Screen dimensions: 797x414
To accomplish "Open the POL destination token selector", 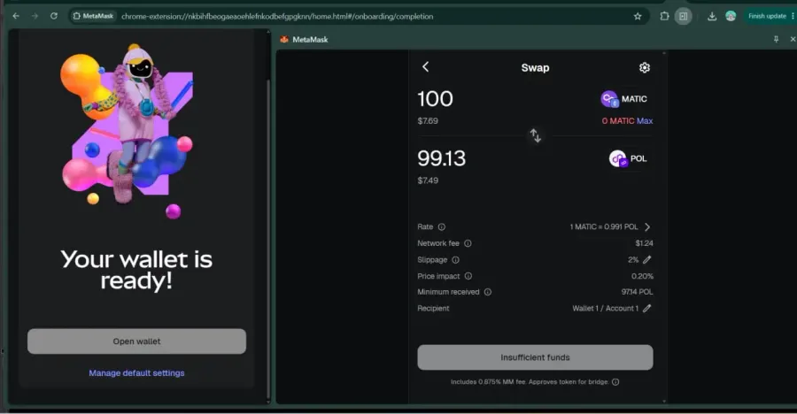I will 628,158.
